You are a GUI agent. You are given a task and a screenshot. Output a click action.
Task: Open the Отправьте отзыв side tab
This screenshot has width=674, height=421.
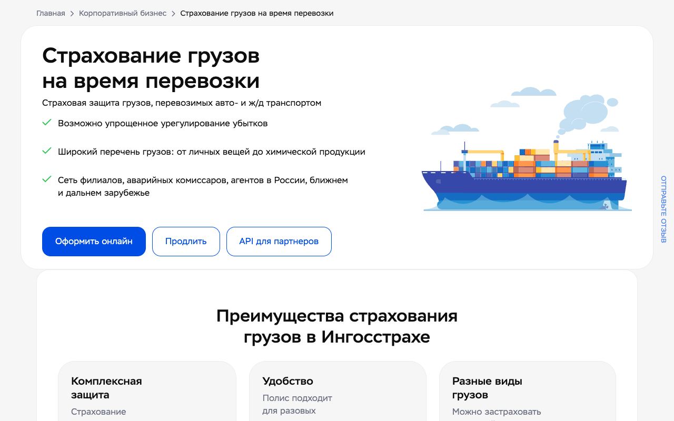point(663,209)
